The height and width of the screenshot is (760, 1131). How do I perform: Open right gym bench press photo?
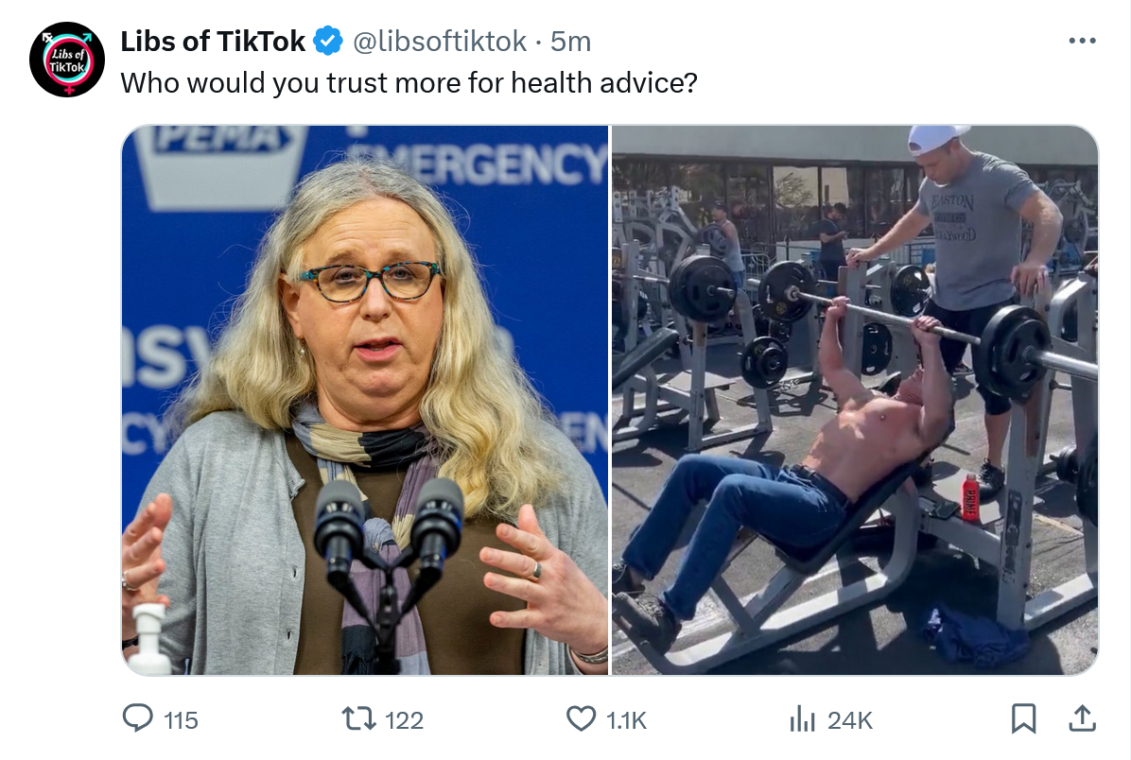[x=855, y=400]
